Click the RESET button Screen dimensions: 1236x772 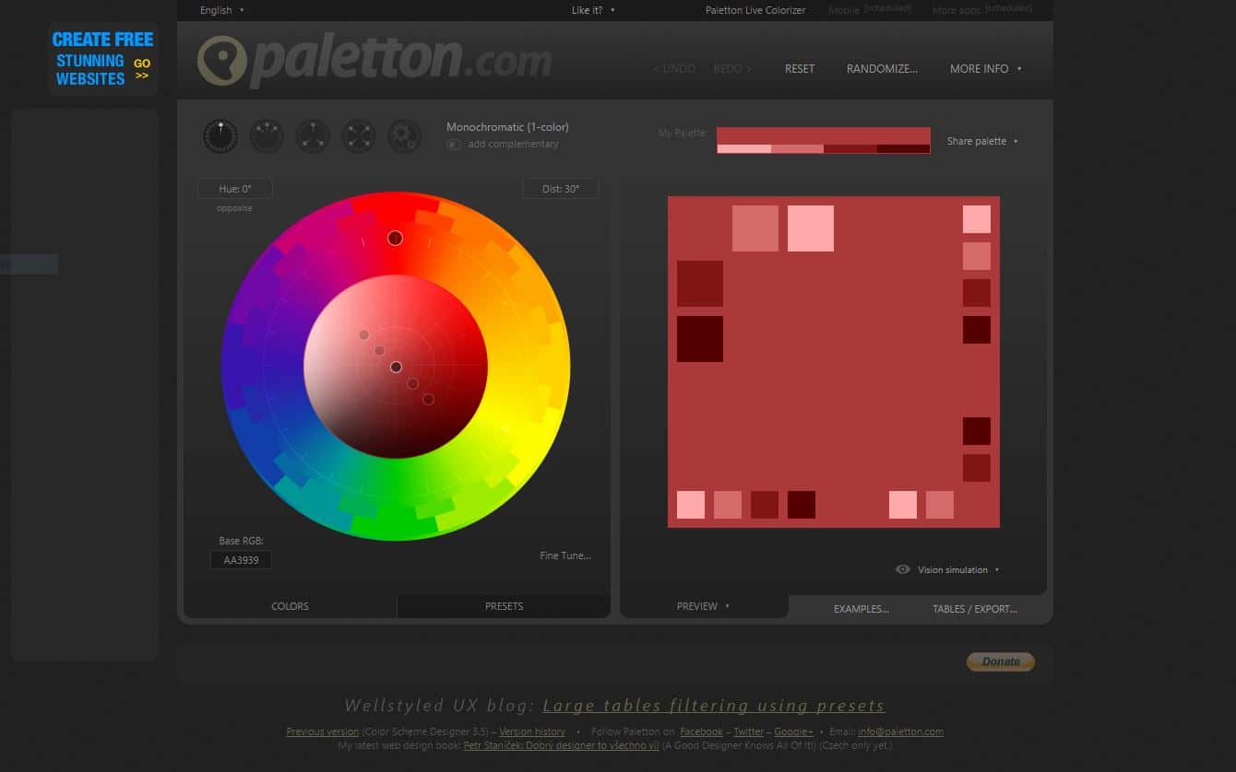(800, 69)
